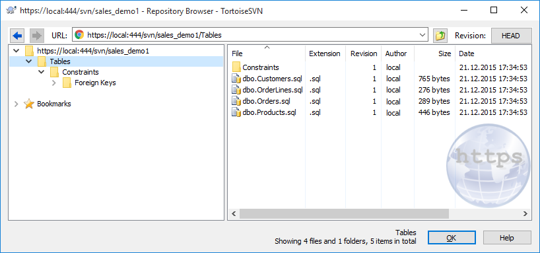540x253 pixels.
Task: Select dbo.OrderLines.sql file name
Action: (273, 90)
